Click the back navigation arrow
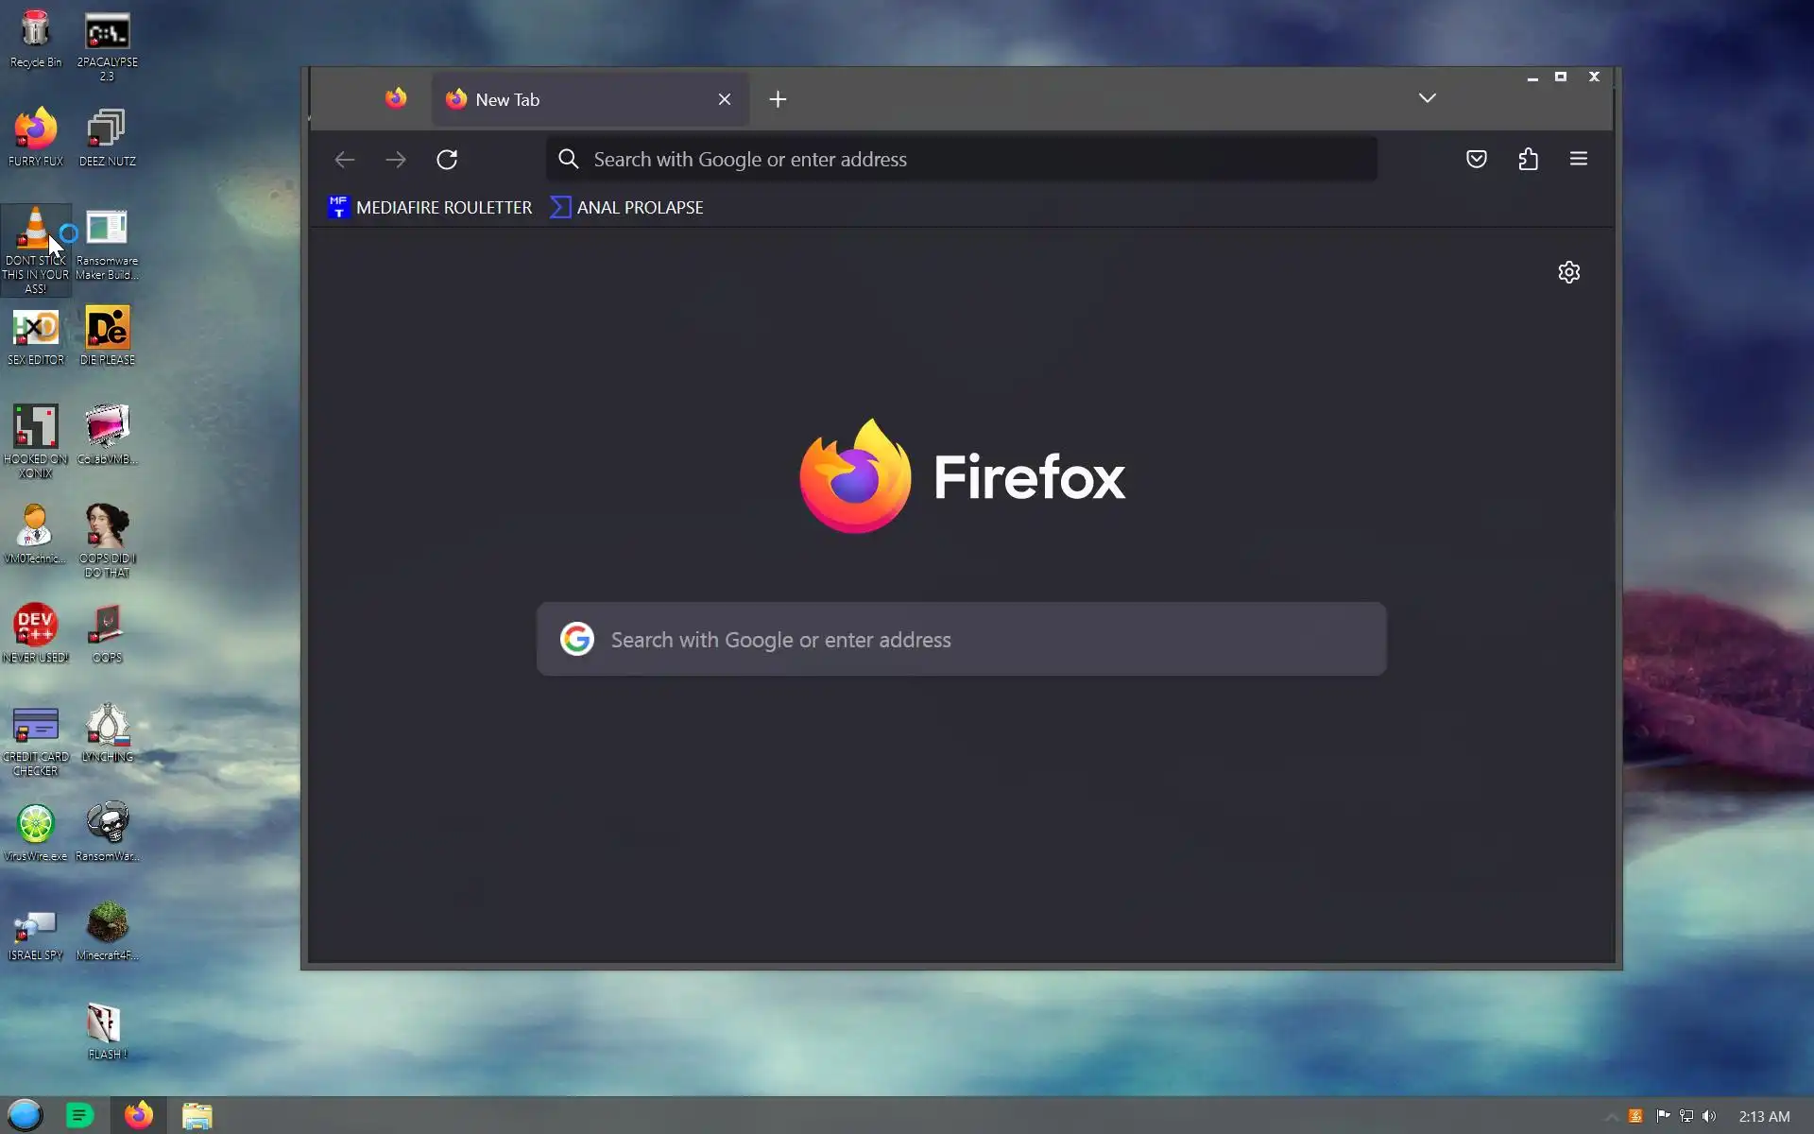 pos(345,160)
